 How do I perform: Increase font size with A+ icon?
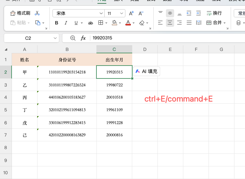132,13
